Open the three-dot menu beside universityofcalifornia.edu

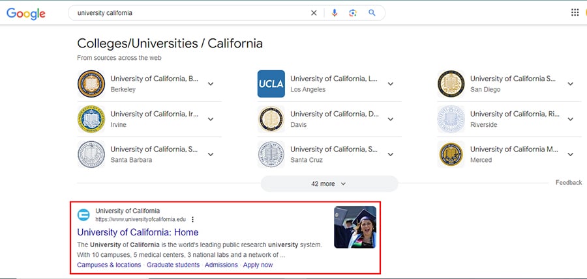(193, 219)
